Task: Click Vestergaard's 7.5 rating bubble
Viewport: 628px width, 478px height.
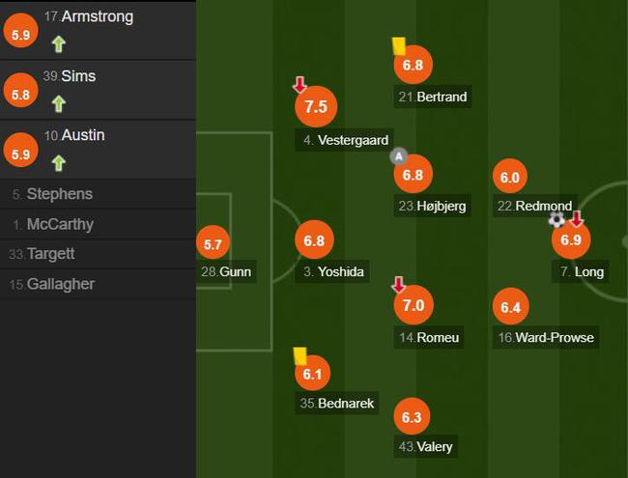Action: (x=316, y=107)
